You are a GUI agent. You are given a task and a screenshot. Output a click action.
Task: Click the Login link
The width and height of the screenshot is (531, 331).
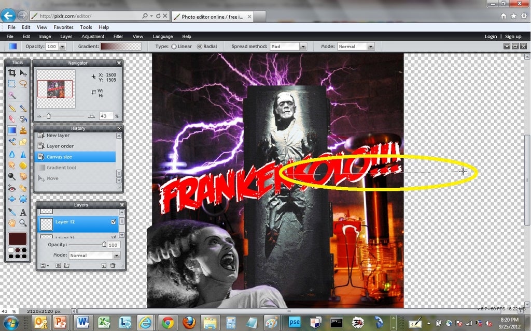491,37
